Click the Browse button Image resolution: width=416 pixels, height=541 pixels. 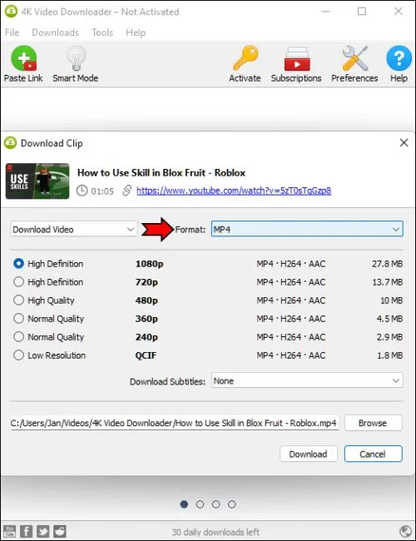click(373, 423)
